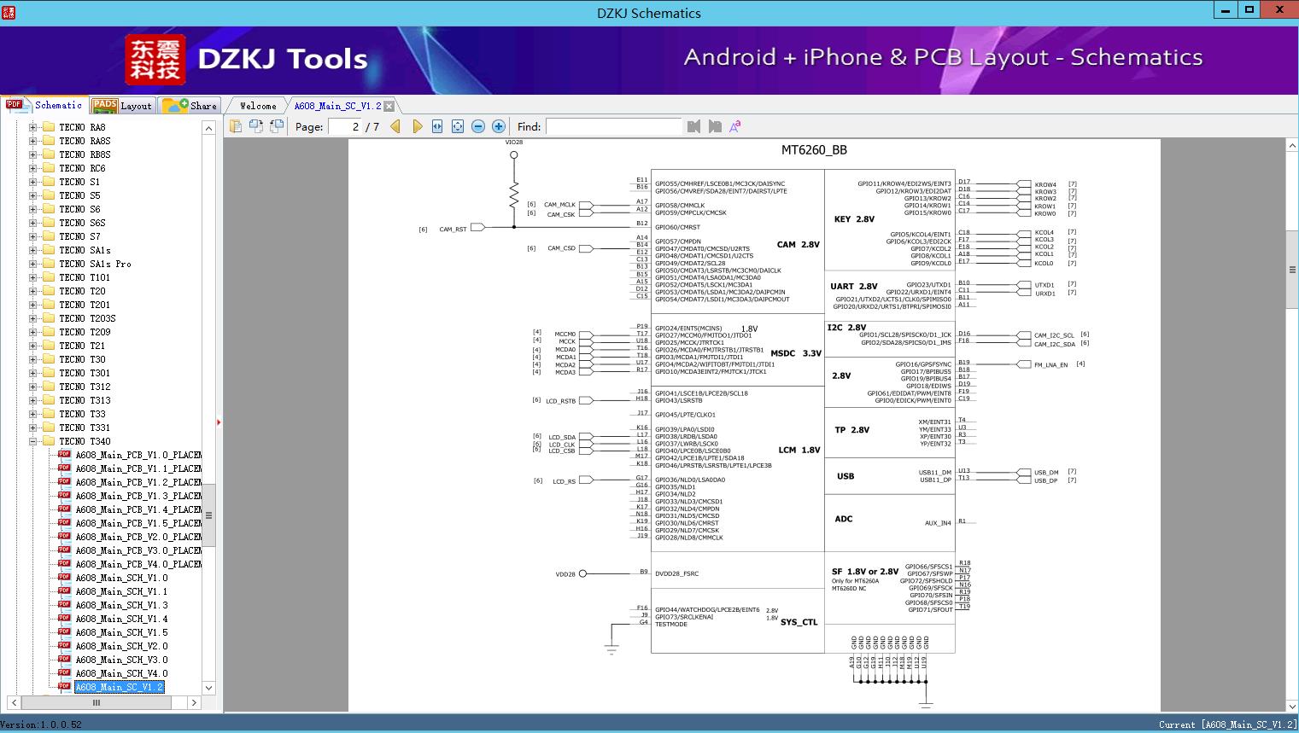Open the A608_Main_PCB_V4.0_PLACEM file
This screenshot has width=1299, height=733.
tap(138, 564)
